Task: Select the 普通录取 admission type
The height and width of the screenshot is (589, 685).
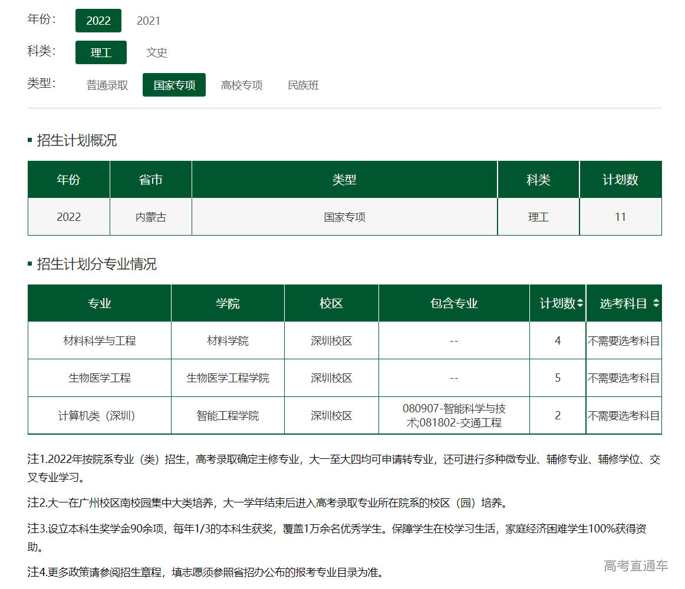Action: click(105, 85)
